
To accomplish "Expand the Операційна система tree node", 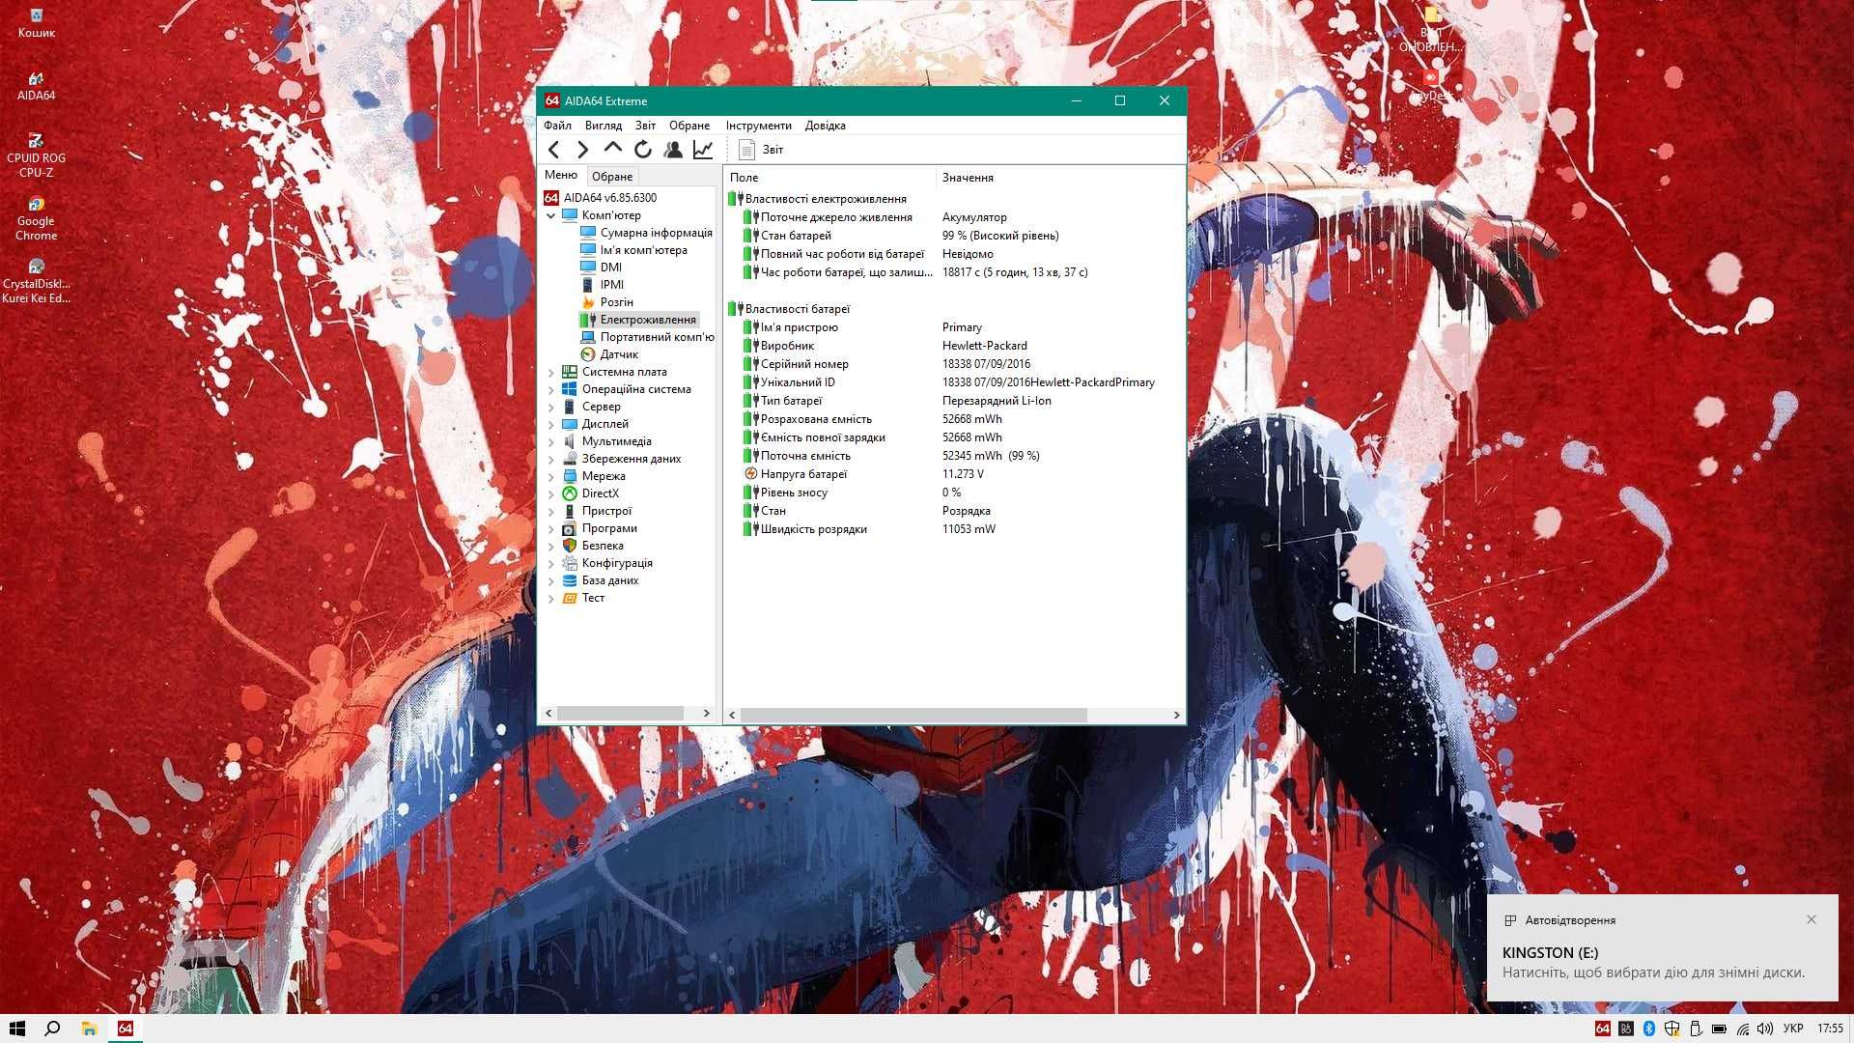I will pos(552,388).
